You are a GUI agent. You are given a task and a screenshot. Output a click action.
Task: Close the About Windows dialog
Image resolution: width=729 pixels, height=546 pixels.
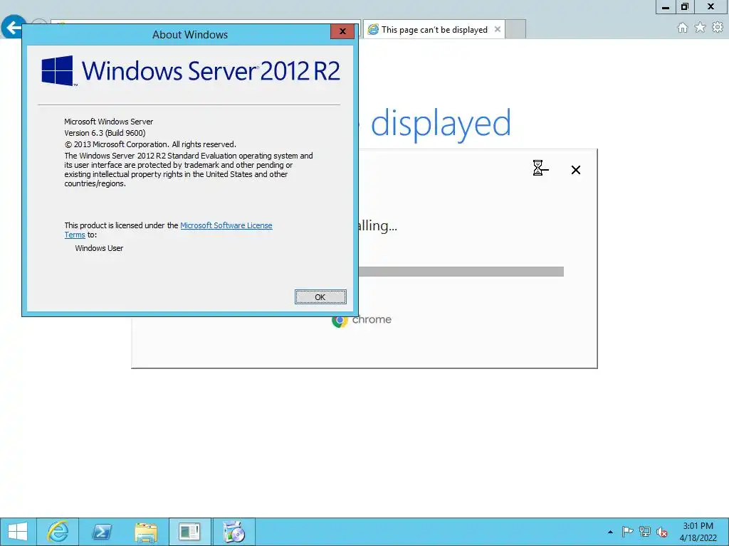(342, 31)
